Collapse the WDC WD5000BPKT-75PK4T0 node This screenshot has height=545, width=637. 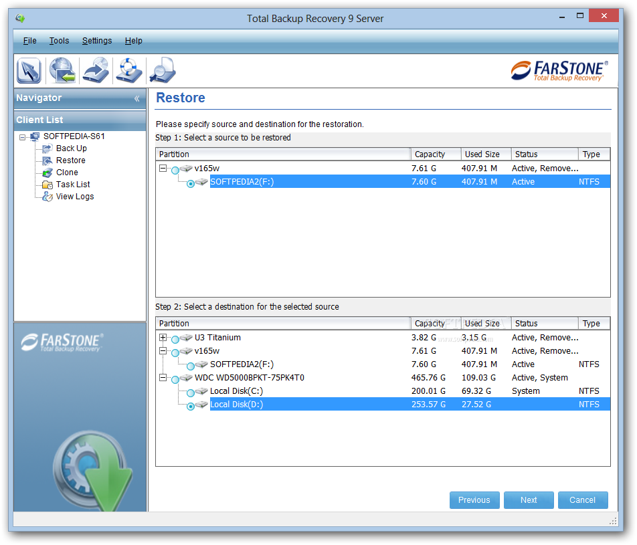click(163, 378)
